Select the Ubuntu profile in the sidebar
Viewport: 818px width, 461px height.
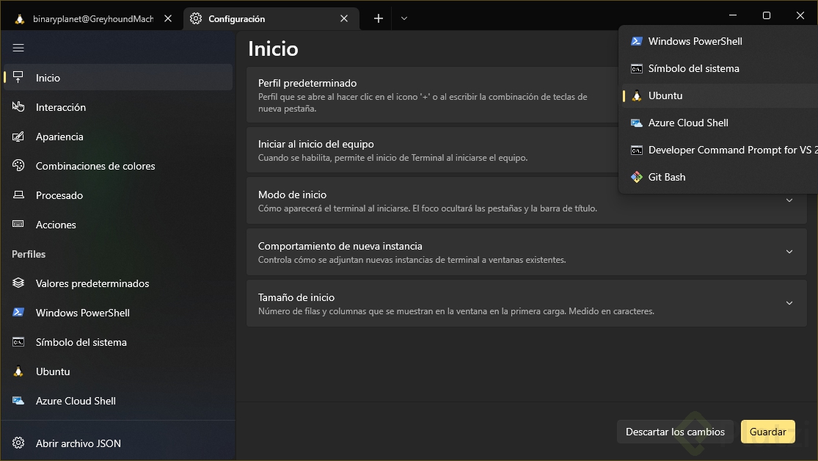click(x=118, y=371)
